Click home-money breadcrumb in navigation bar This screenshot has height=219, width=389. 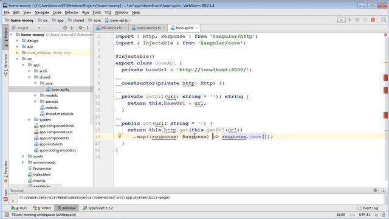coord(19,20)
